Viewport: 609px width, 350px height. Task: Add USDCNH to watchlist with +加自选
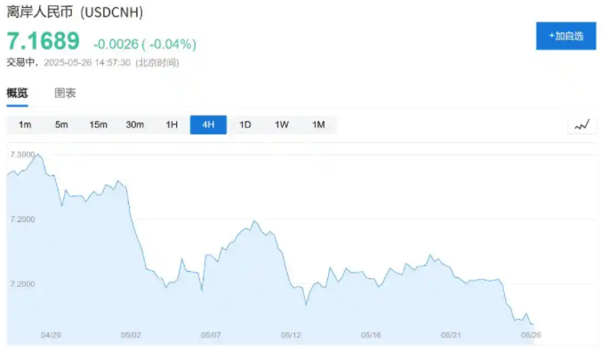[x=566, y=36]
